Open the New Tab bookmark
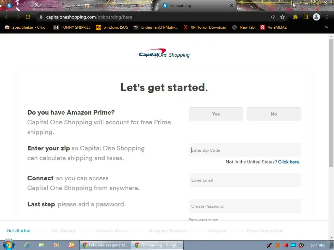 click(243, 27)
